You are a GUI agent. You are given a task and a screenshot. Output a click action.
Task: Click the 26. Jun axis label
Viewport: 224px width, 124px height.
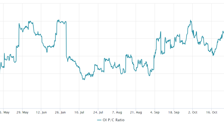(60, 112)
